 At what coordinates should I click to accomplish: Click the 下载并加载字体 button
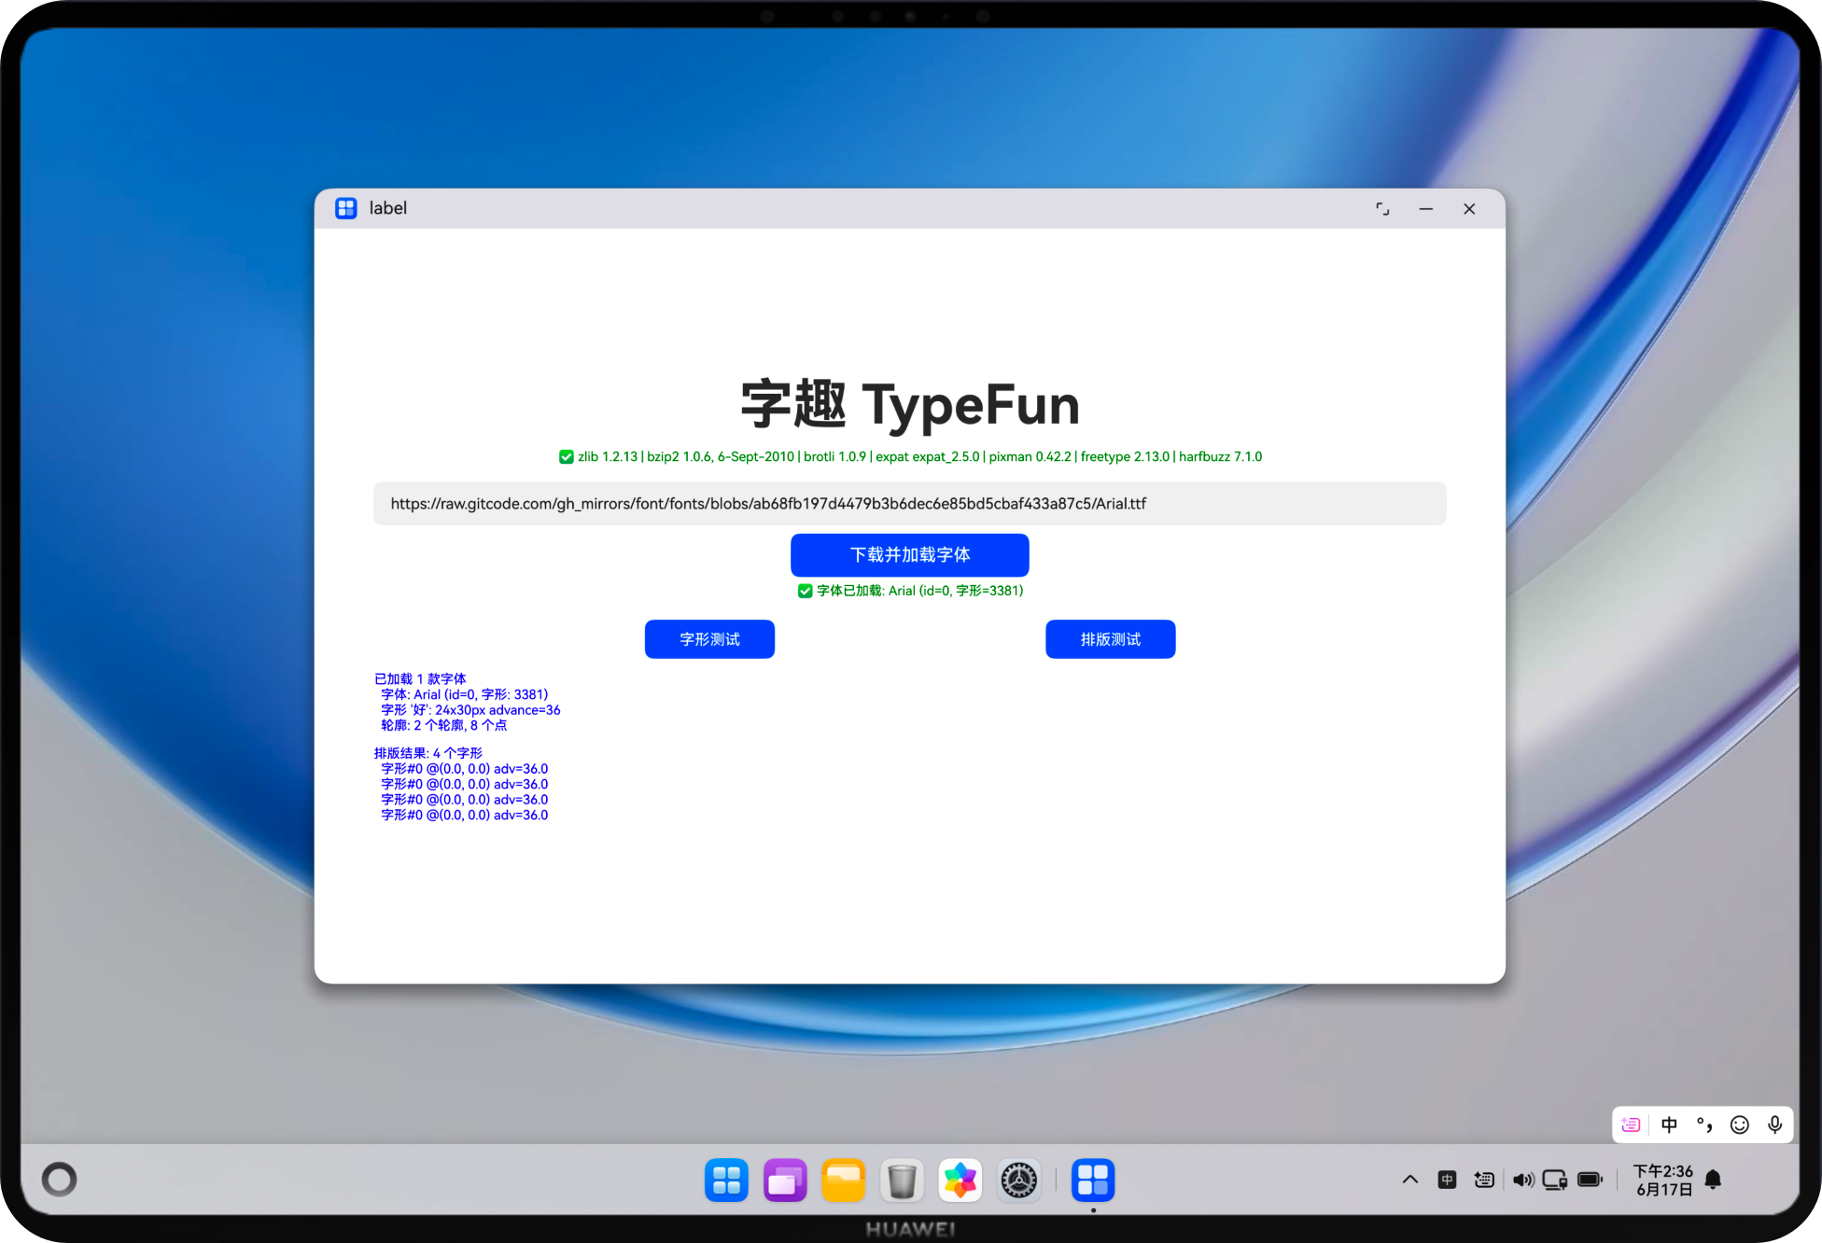pos(910,555)
